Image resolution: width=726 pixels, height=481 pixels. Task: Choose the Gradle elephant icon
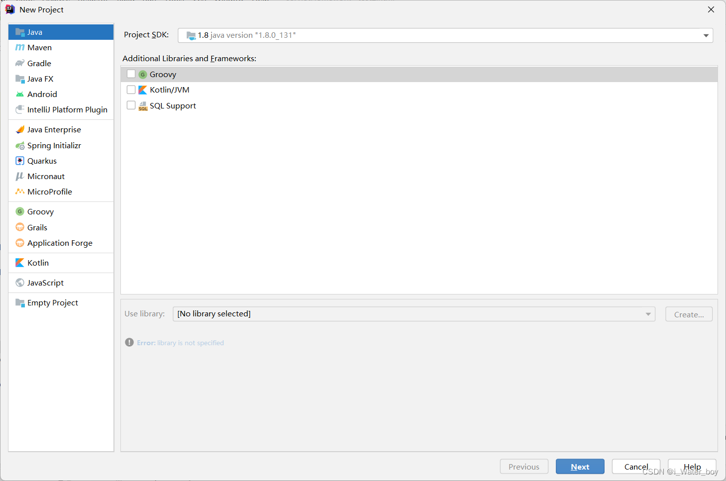click(x=20, y=63)
